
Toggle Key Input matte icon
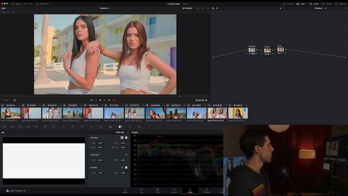pos(122,138)
